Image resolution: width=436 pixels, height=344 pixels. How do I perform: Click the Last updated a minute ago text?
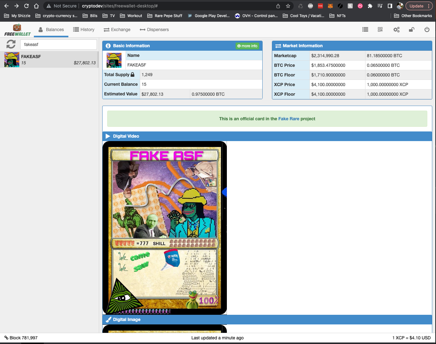point(218,338)
